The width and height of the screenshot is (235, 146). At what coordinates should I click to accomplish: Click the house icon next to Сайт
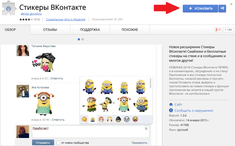[171, 104]
